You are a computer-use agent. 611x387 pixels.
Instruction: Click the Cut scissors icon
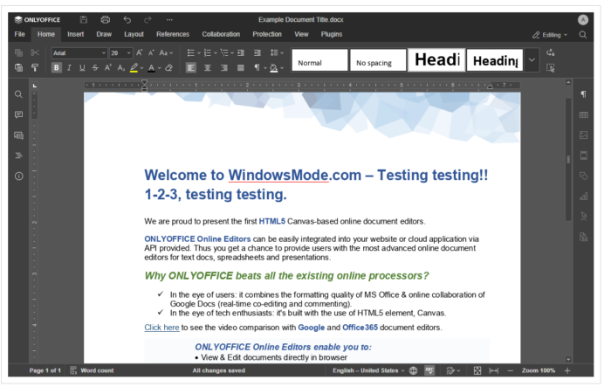35,52
